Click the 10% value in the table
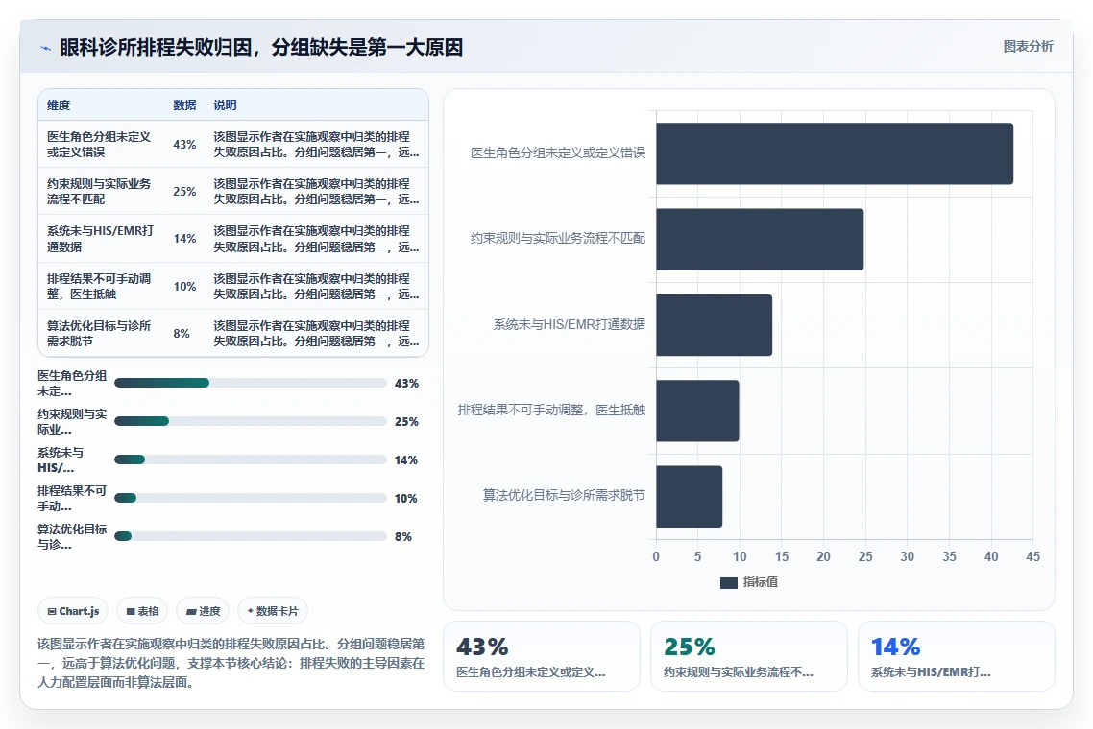The height and width of the screenshot is (729, 1093). tap(184, 286)
